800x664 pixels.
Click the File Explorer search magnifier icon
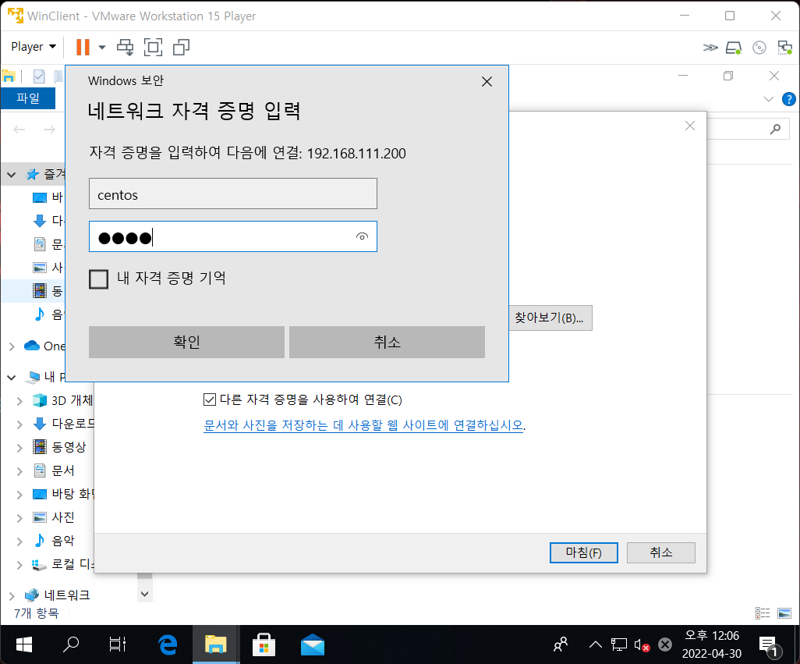tap(775, 129)
